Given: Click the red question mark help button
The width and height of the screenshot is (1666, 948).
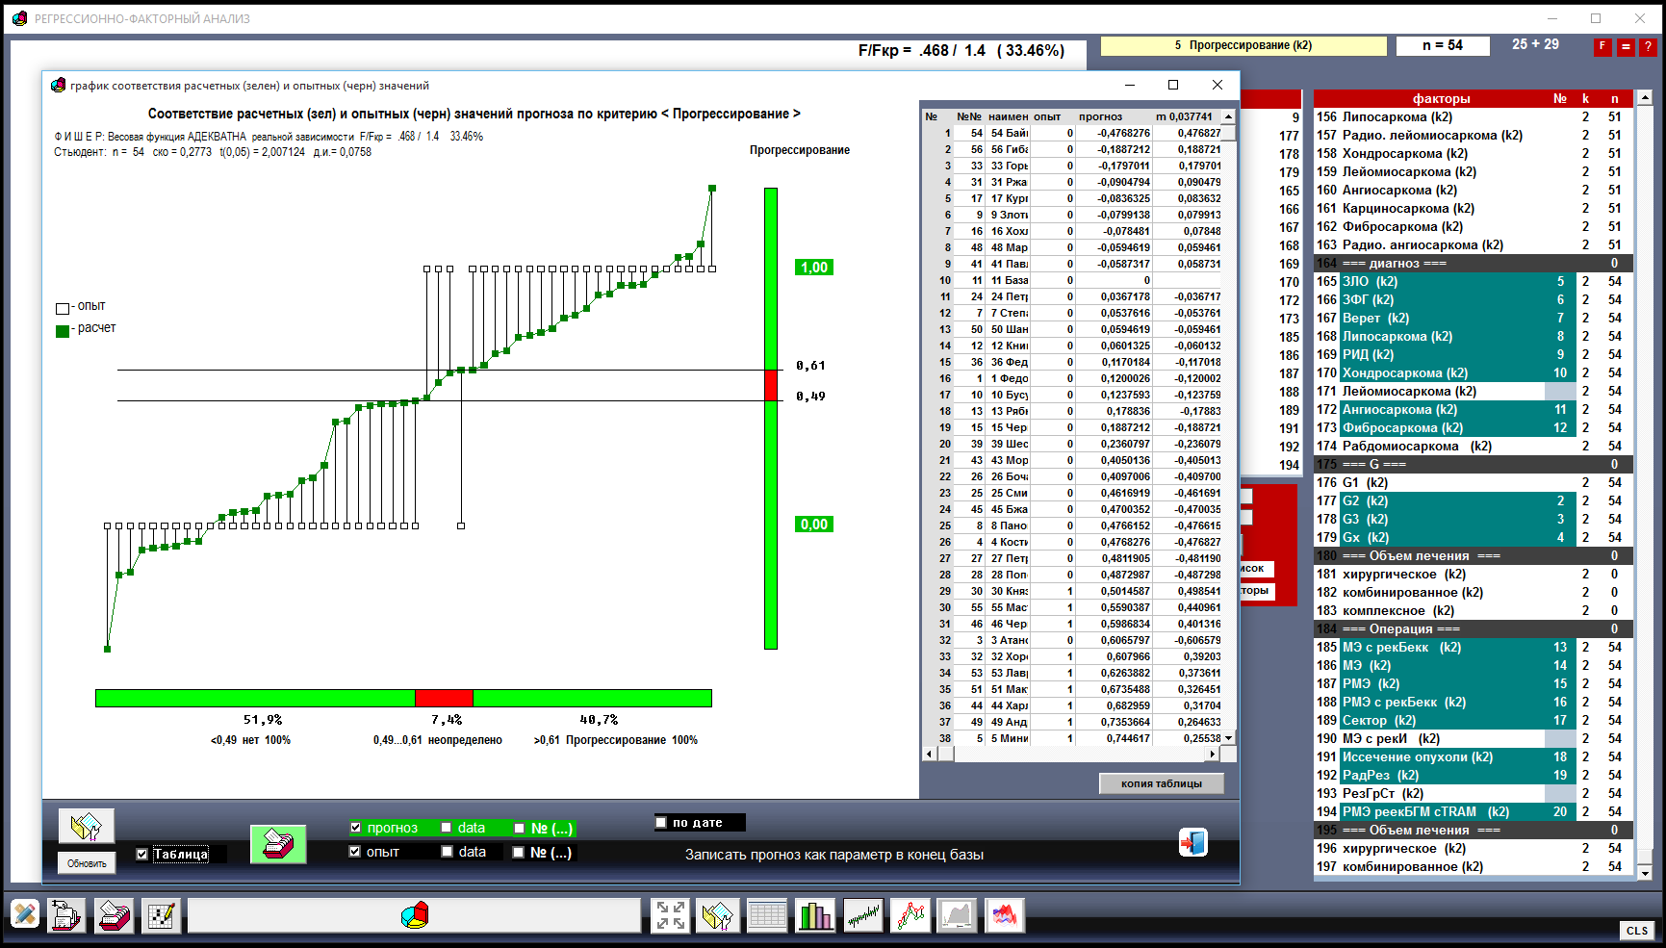Looking at the screenshot, I should [1648, 46].
